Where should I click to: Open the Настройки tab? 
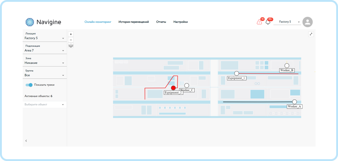(180, 22)
